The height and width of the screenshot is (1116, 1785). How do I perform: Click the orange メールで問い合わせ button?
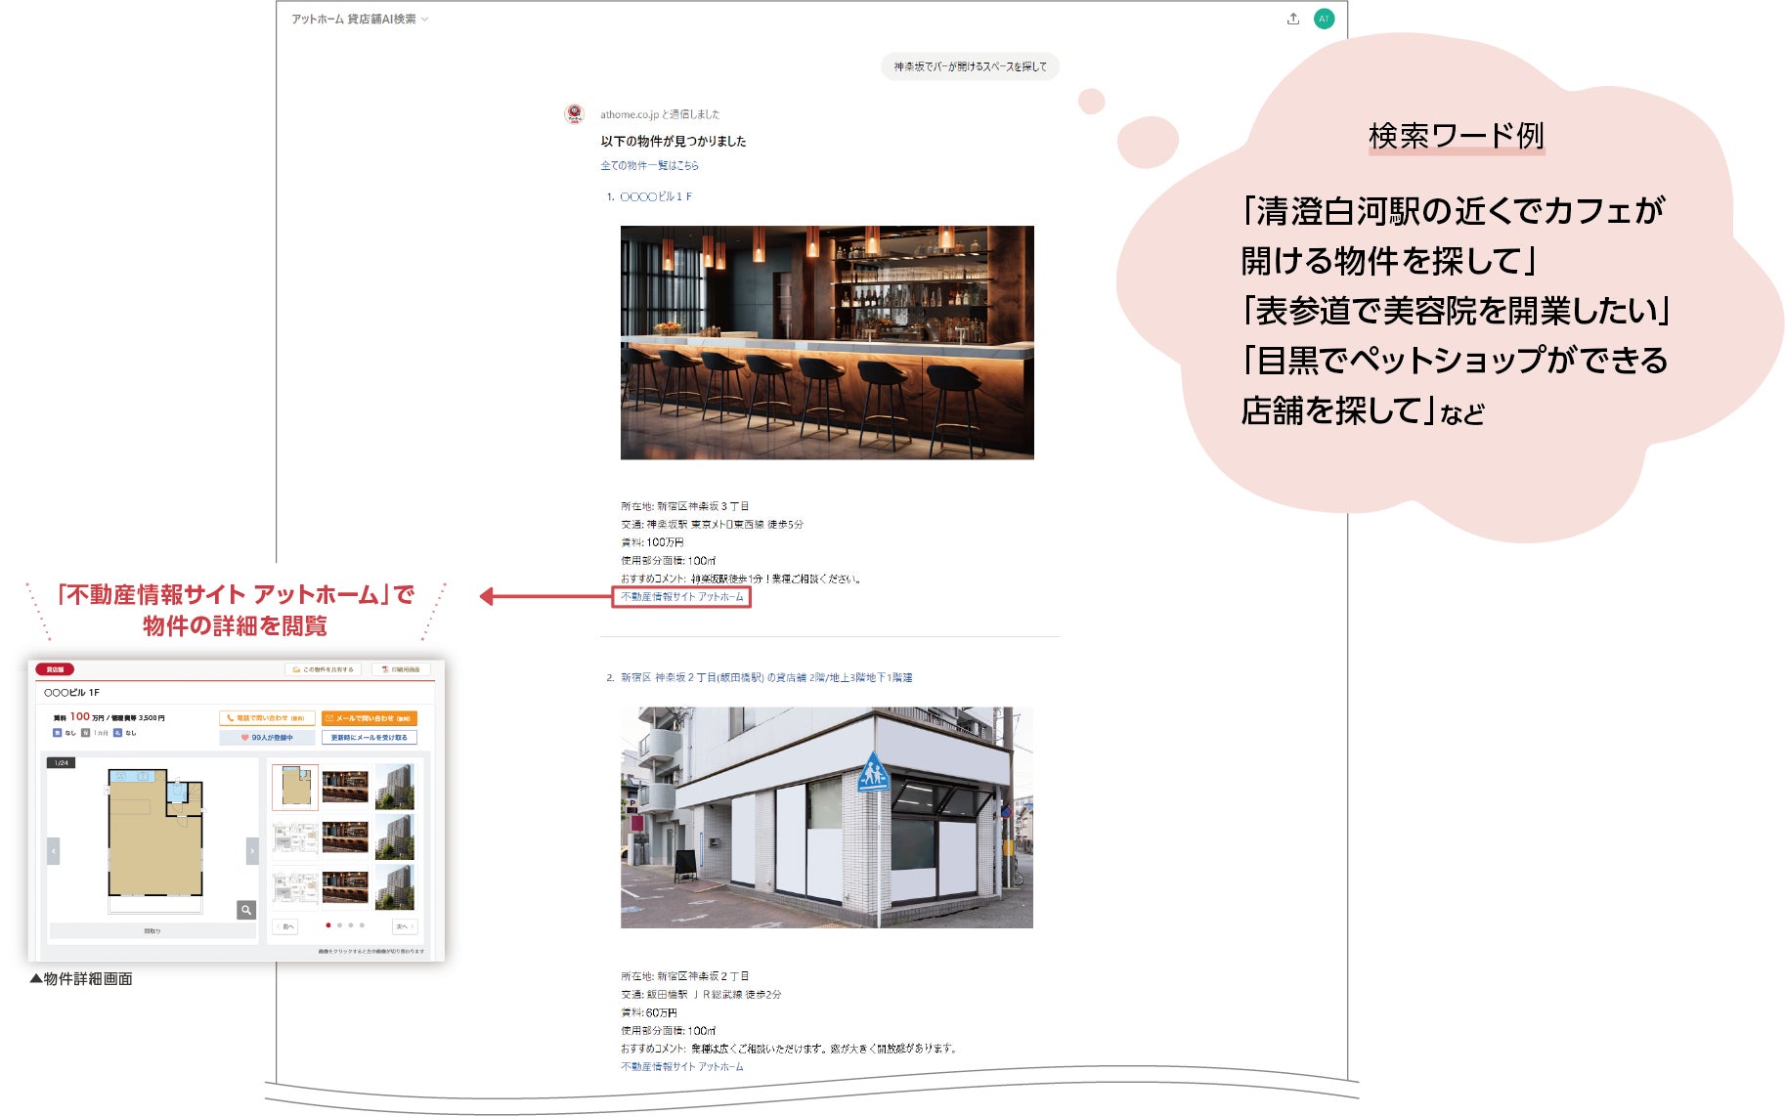(370, 718)
